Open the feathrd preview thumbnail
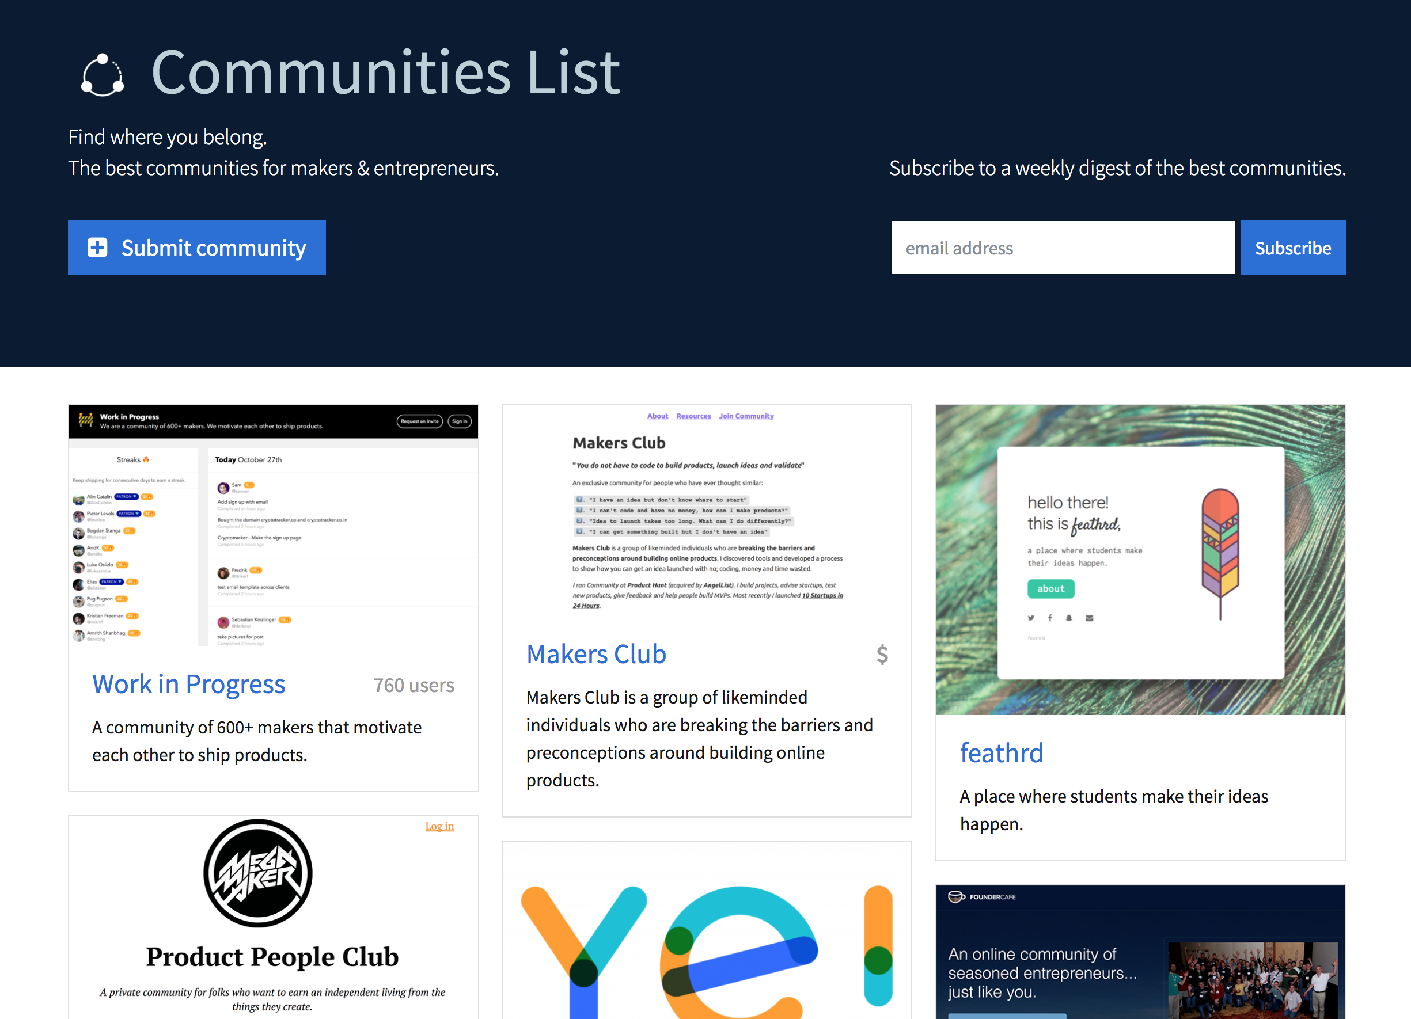 tap(1140, 560)
